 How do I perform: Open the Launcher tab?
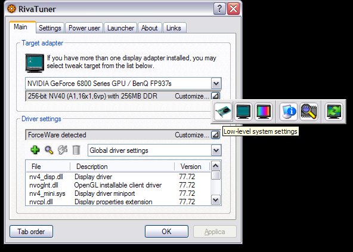[120, 28]
